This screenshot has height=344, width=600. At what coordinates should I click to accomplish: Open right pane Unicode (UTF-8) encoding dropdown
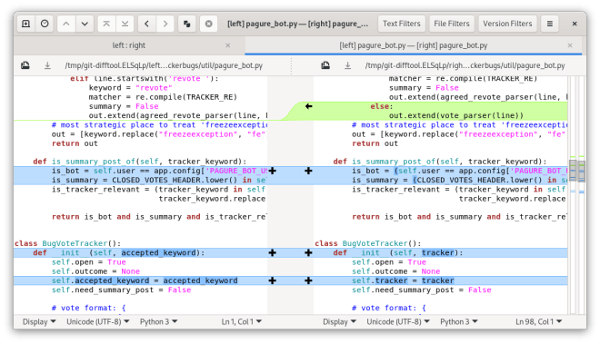(x=398, y=322)
